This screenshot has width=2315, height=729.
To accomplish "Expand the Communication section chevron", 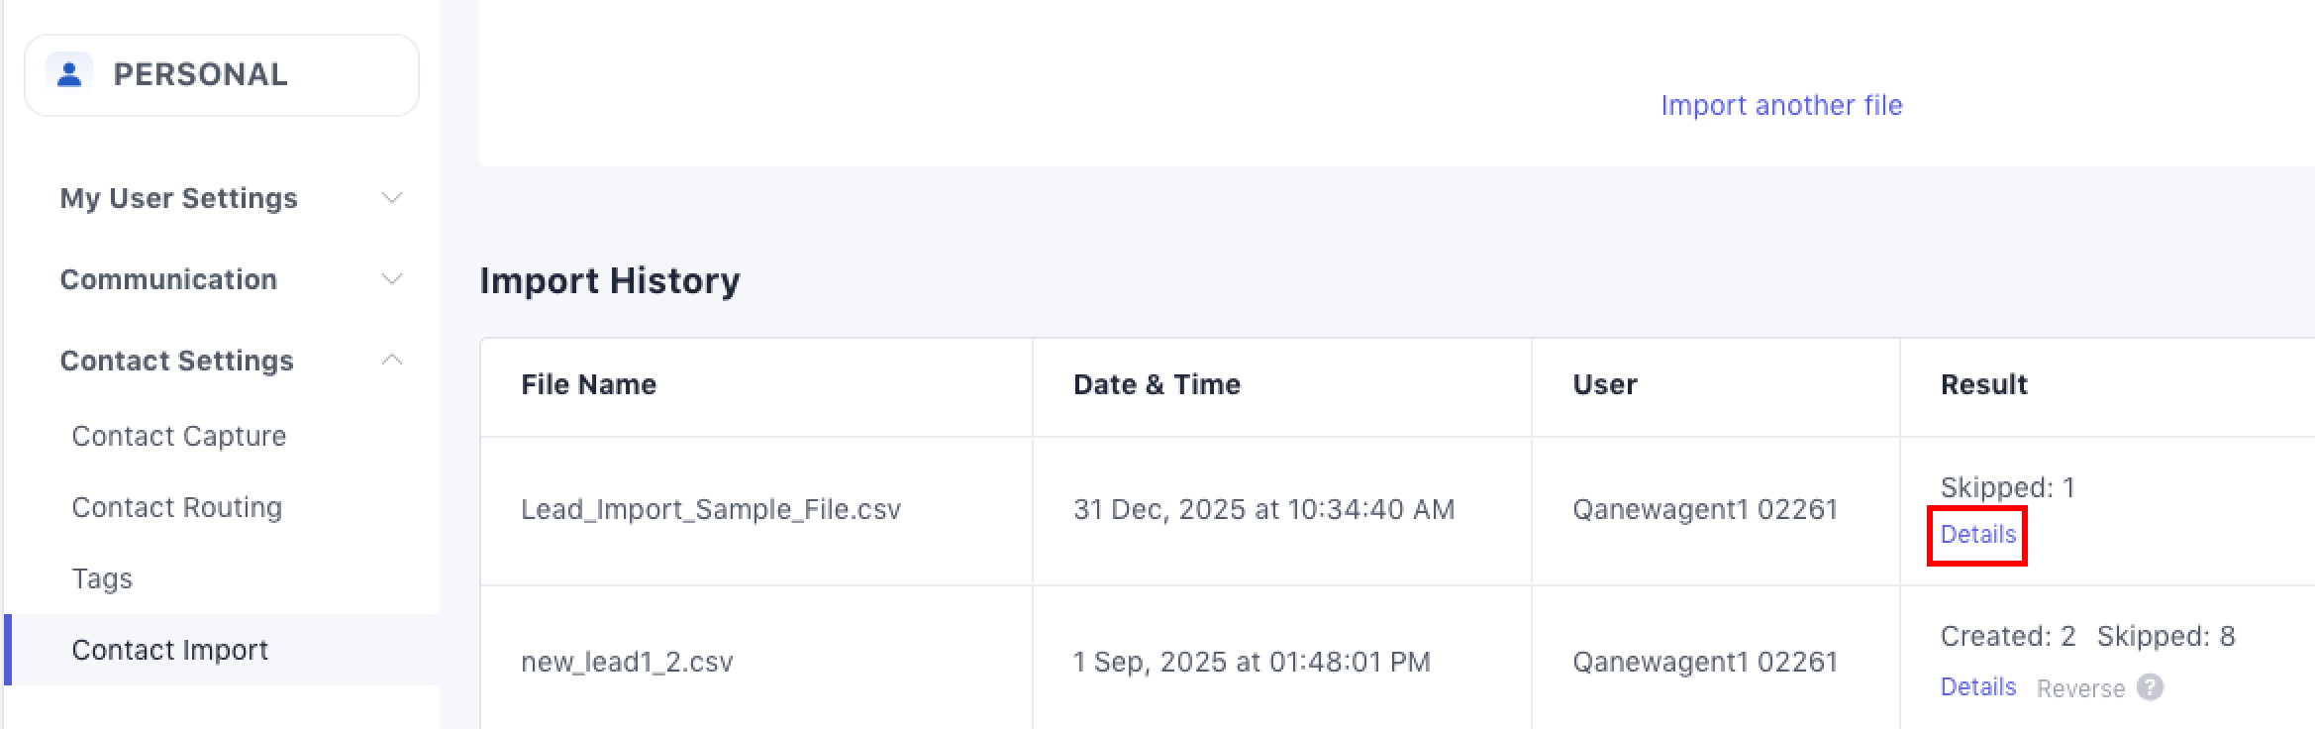I will [392, 279].
